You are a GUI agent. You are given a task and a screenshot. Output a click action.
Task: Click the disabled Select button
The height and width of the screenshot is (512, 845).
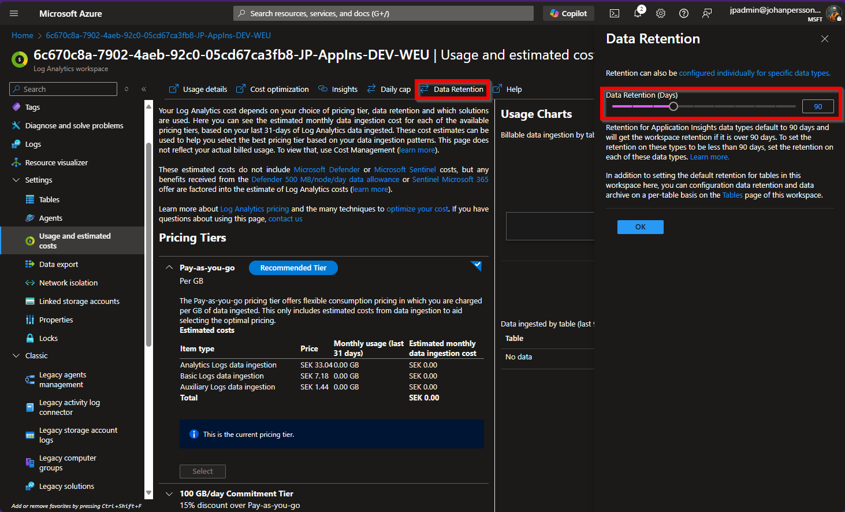[203, 471]
